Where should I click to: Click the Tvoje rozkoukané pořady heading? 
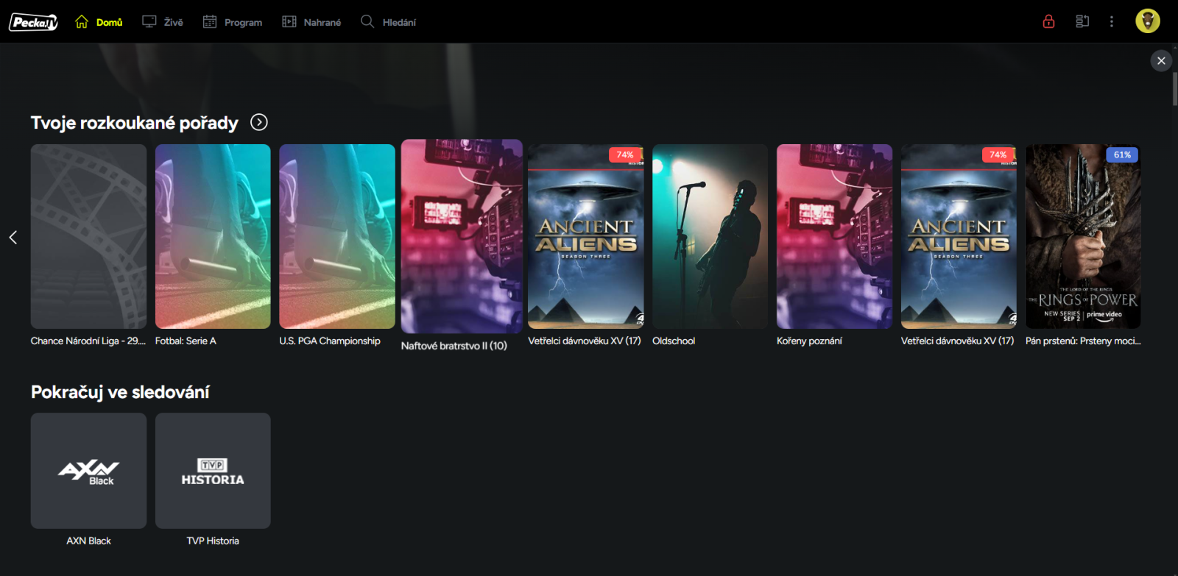(x=135, y=123)
